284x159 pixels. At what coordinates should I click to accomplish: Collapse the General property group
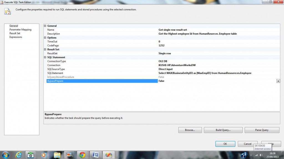(45, 26)
